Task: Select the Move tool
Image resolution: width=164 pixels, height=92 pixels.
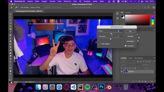Action: (x=11, y=14)
